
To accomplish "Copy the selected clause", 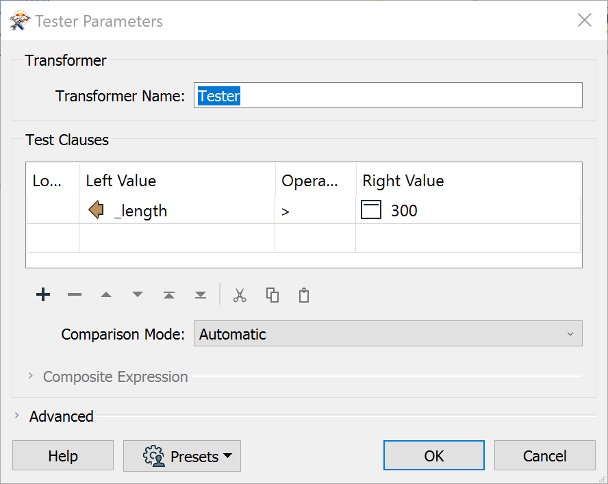I will coord(271,294).
